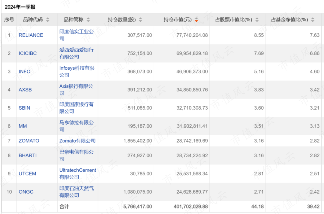Open Zomato有限公司 name link
The height and width of the screenshot is (214, 324).
tap(77, 141)
